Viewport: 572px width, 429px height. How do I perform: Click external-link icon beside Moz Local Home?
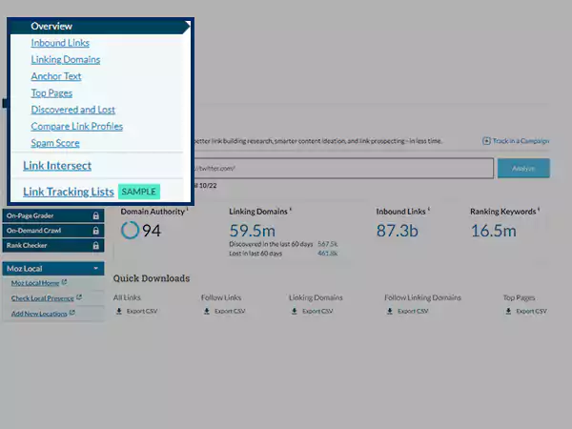tap(64, 283)
